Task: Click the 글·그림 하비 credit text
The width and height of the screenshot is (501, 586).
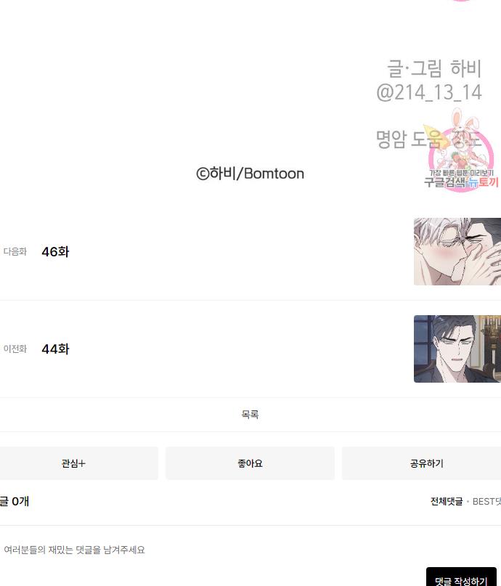Action: tap(434, 68)
